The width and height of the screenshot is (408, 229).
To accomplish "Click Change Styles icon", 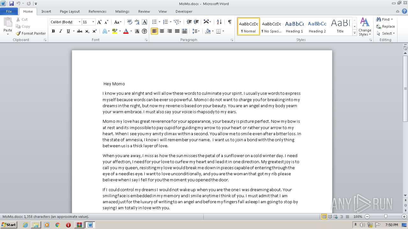I will point(365,27).
